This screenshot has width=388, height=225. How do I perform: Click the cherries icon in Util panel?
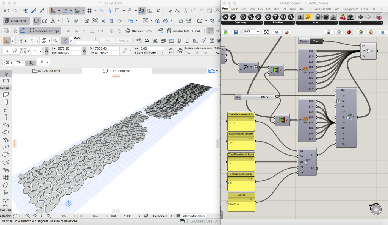[x=343, y=17]
